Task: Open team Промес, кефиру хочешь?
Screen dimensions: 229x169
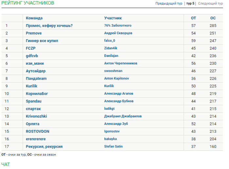Action: (49, 26)
